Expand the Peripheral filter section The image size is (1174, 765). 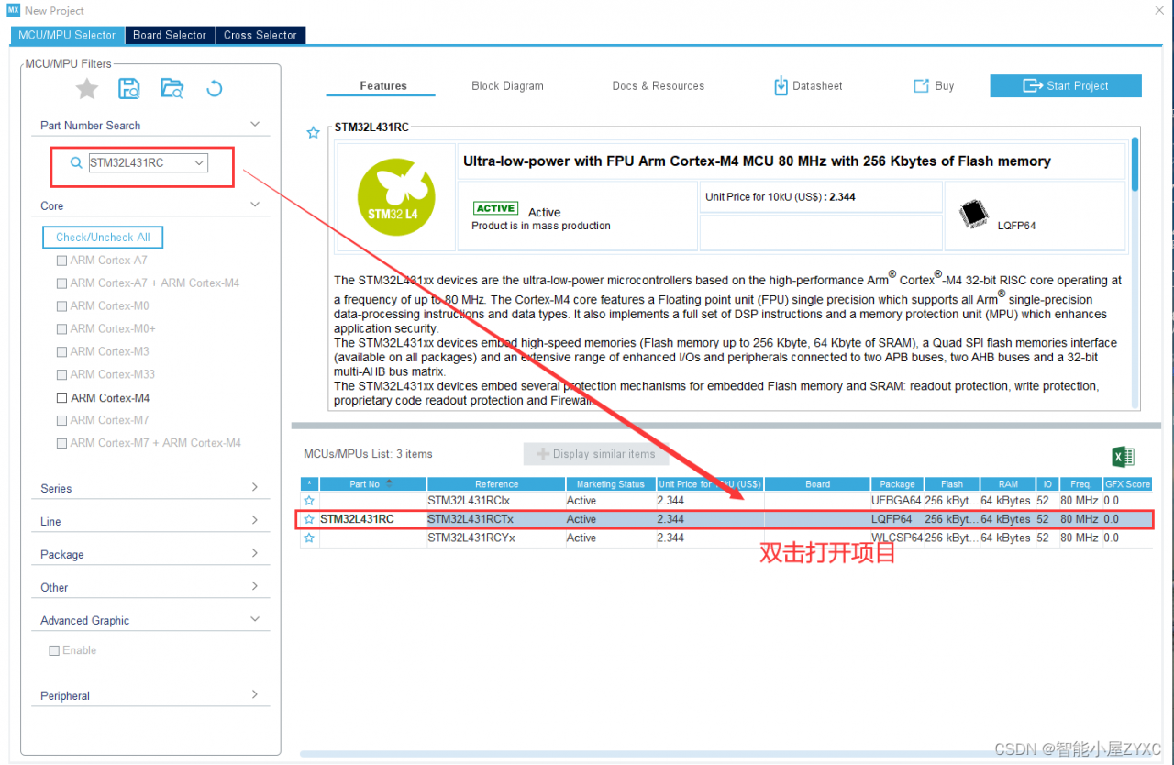[x=255, y=694]
